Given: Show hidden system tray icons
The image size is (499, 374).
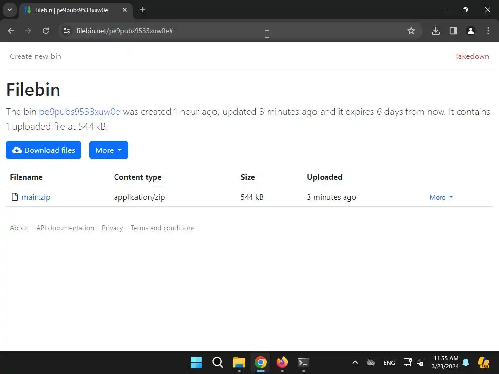Looking at the screenshot, I should pos(355,362).
